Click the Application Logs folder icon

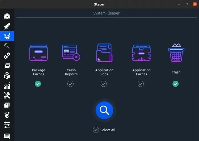click(104, 53)
